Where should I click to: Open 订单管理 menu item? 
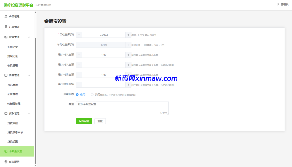click(x=17, y=27)
